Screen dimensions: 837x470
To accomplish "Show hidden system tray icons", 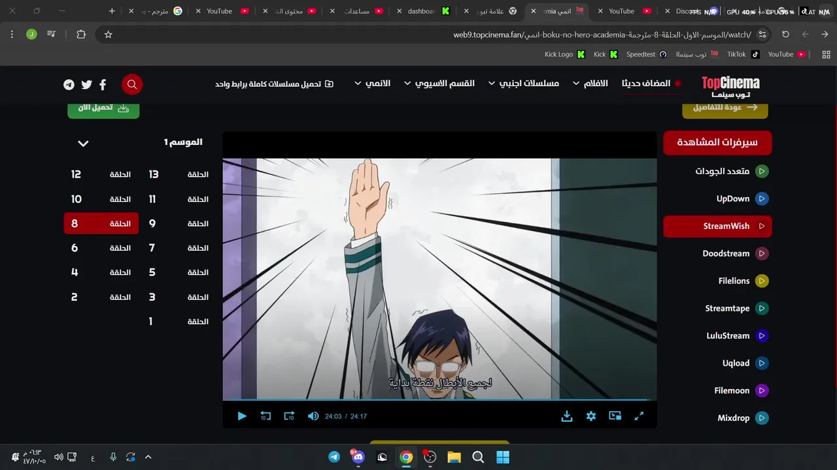I will pos(148,457).
